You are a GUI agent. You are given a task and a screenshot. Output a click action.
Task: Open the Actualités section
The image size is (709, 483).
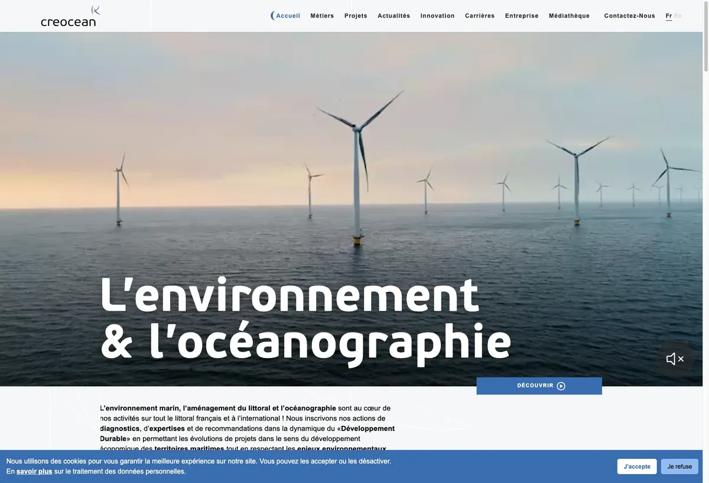[x=394, y=16]
